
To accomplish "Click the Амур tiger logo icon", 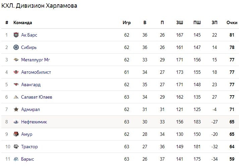I will [x=16, y=134].
